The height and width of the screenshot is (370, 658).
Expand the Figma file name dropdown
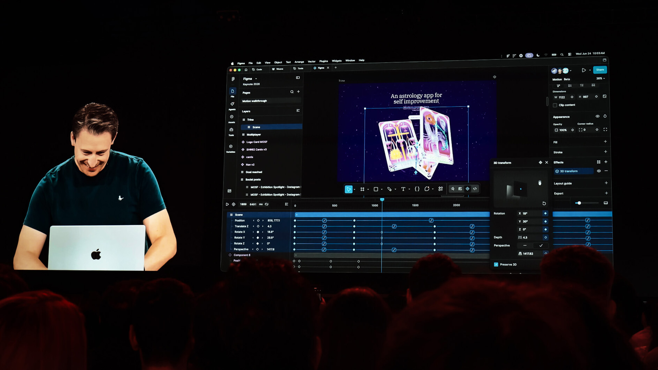coord(256,79)
